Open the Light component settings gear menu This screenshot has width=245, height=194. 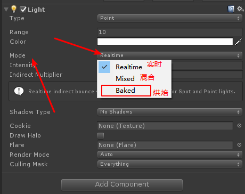240,9
